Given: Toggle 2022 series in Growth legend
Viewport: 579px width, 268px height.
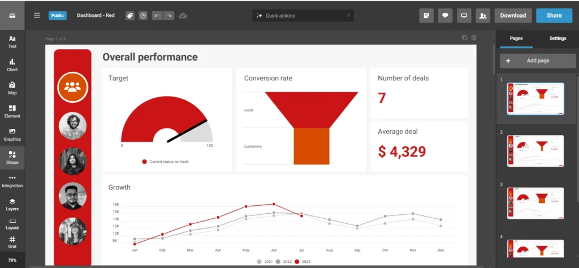Looking at the screenshot, I should pyautogui.click(x=283, y=262).
